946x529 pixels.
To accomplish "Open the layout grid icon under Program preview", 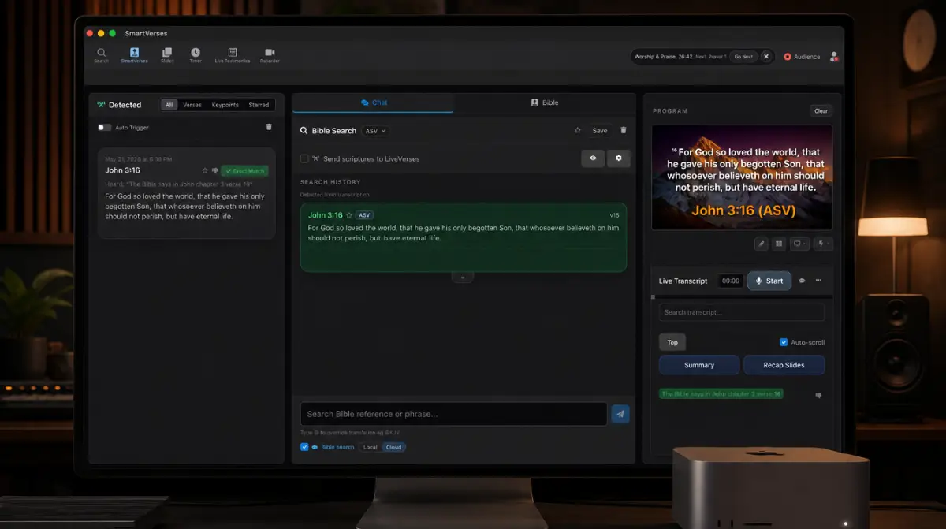I will 779,244.
